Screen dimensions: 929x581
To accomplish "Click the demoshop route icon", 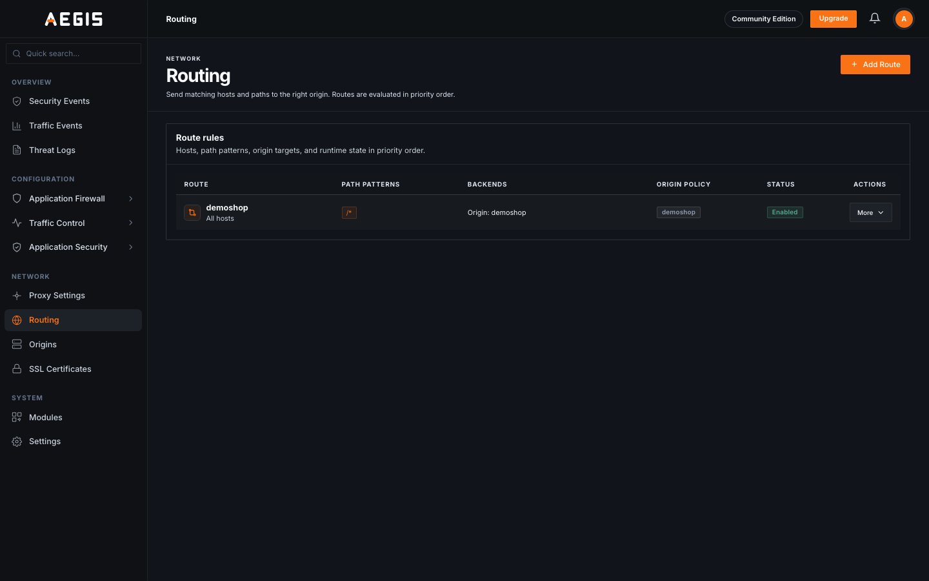I will tap(192, 212).
